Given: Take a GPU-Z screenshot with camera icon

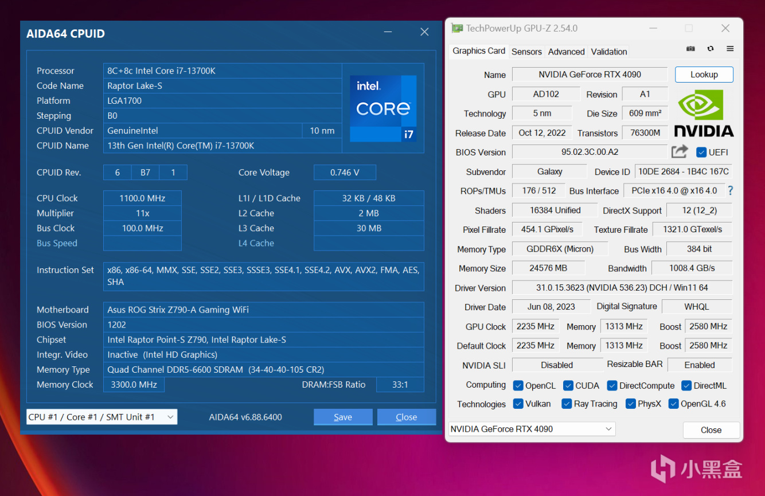Looking at the screenshot, I should point(690,49).
